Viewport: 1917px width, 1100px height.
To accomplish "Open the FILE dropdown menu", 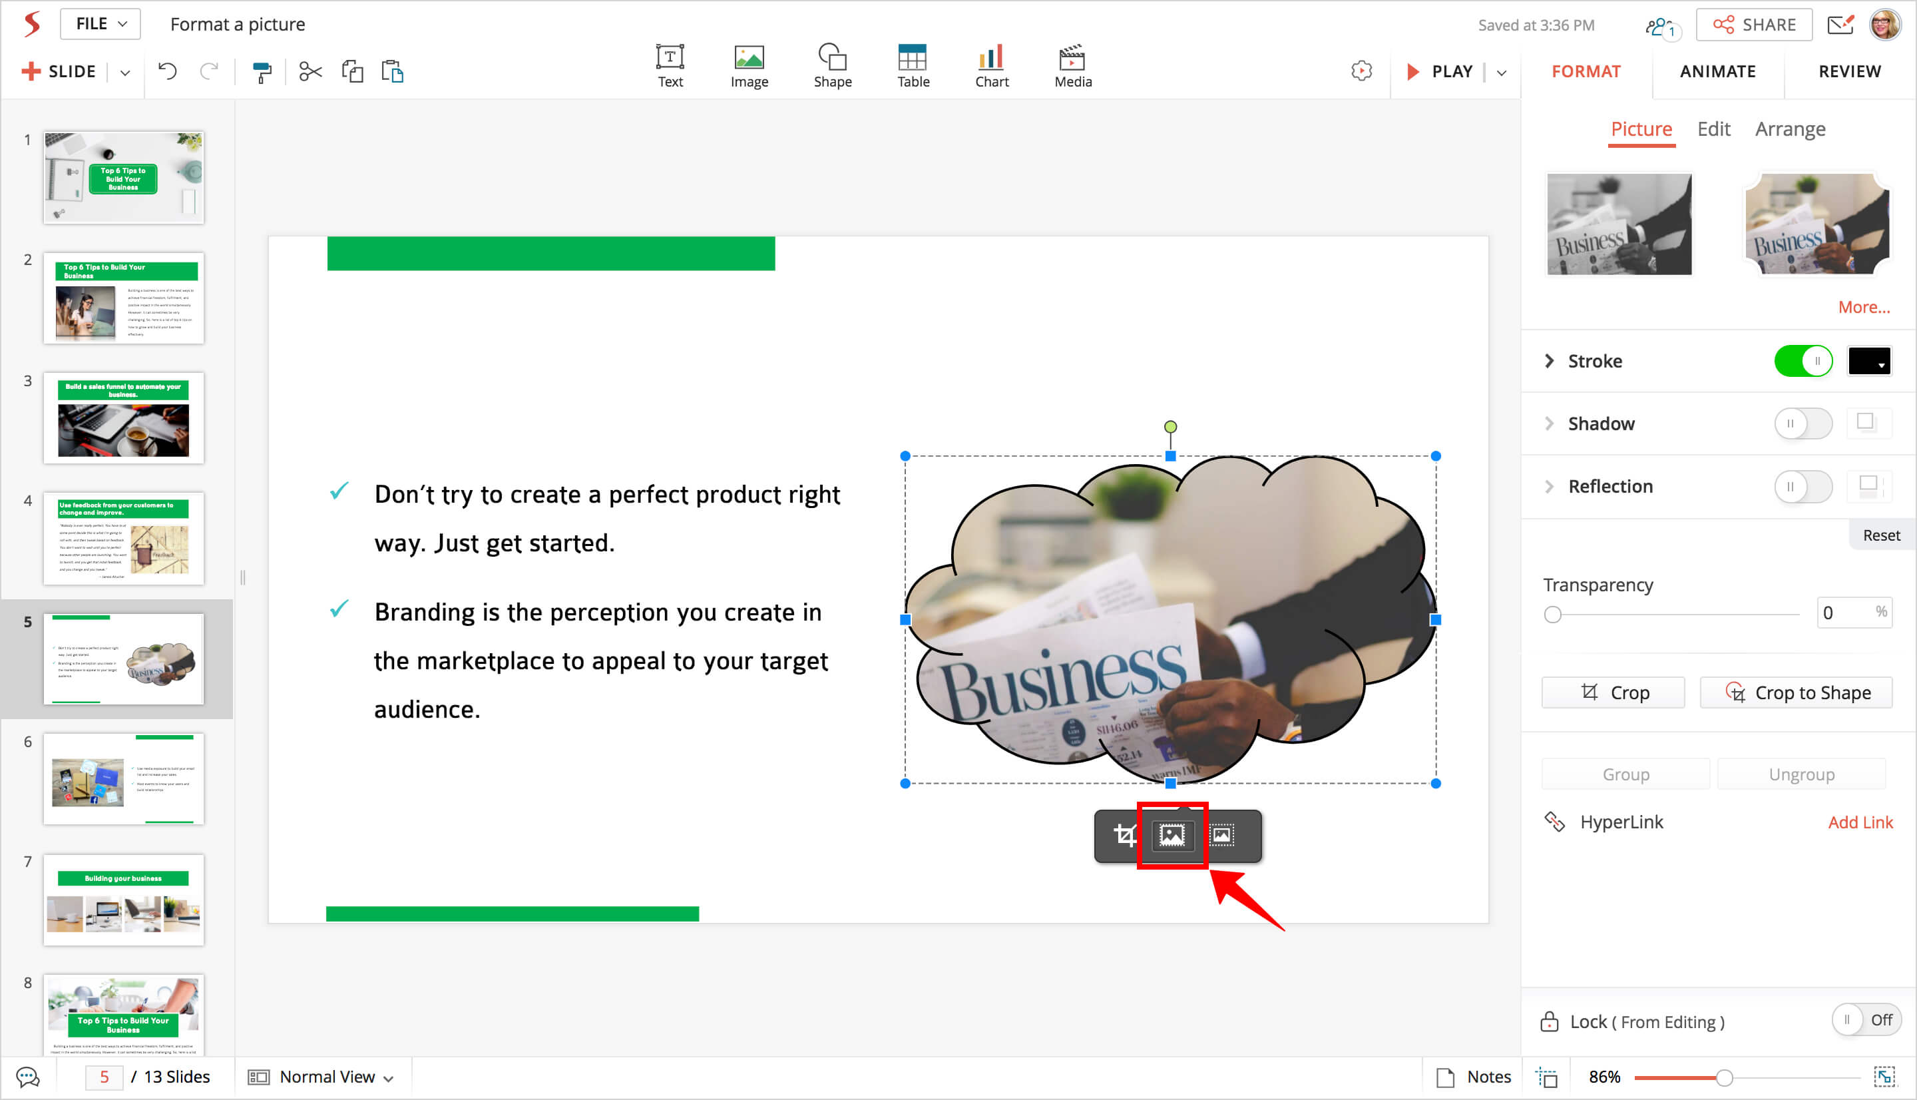I will click(x=101, y=24).
